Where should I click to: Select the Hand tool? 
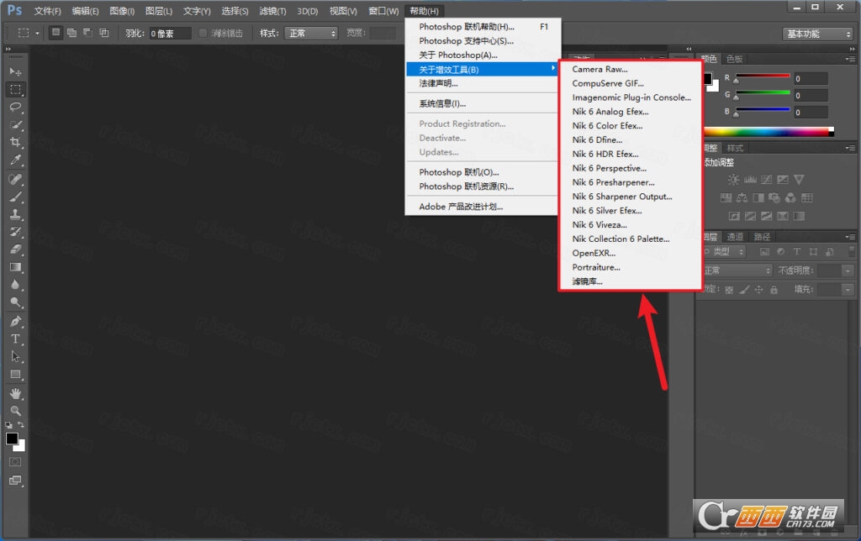click(15, 393)
